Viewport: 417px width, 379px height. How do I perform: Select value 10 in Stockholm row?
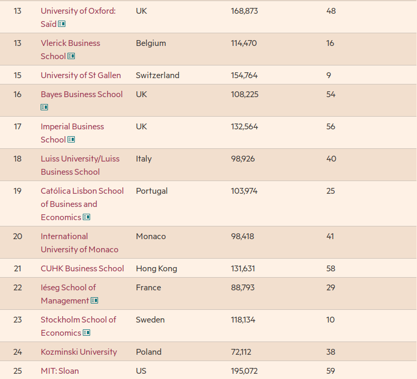(x=331, y=319)
